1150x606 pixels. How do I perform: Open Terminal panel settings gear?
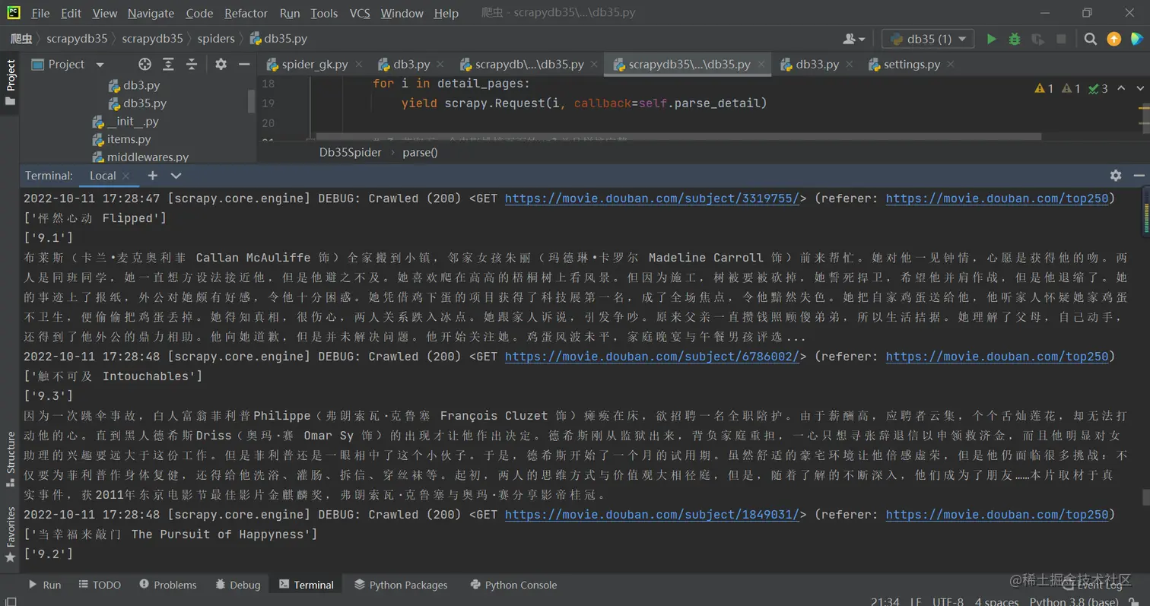point(1116,176)
